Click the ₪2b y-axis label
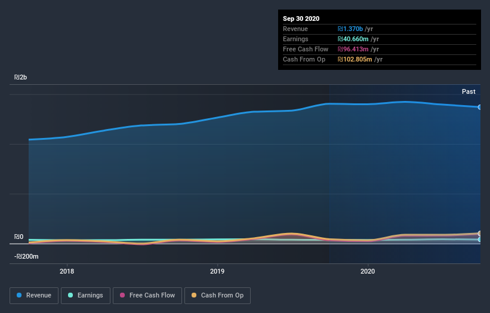 click(x=20, y=77)
